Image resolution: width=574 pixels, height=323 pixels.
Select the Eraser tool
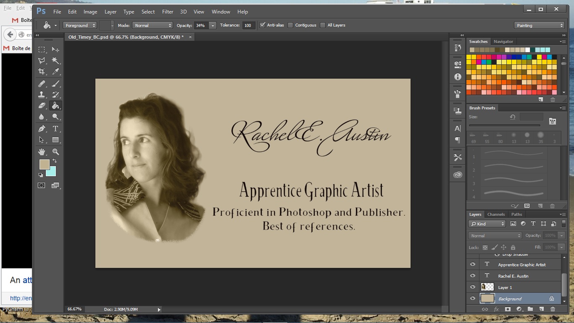(42, 106)
